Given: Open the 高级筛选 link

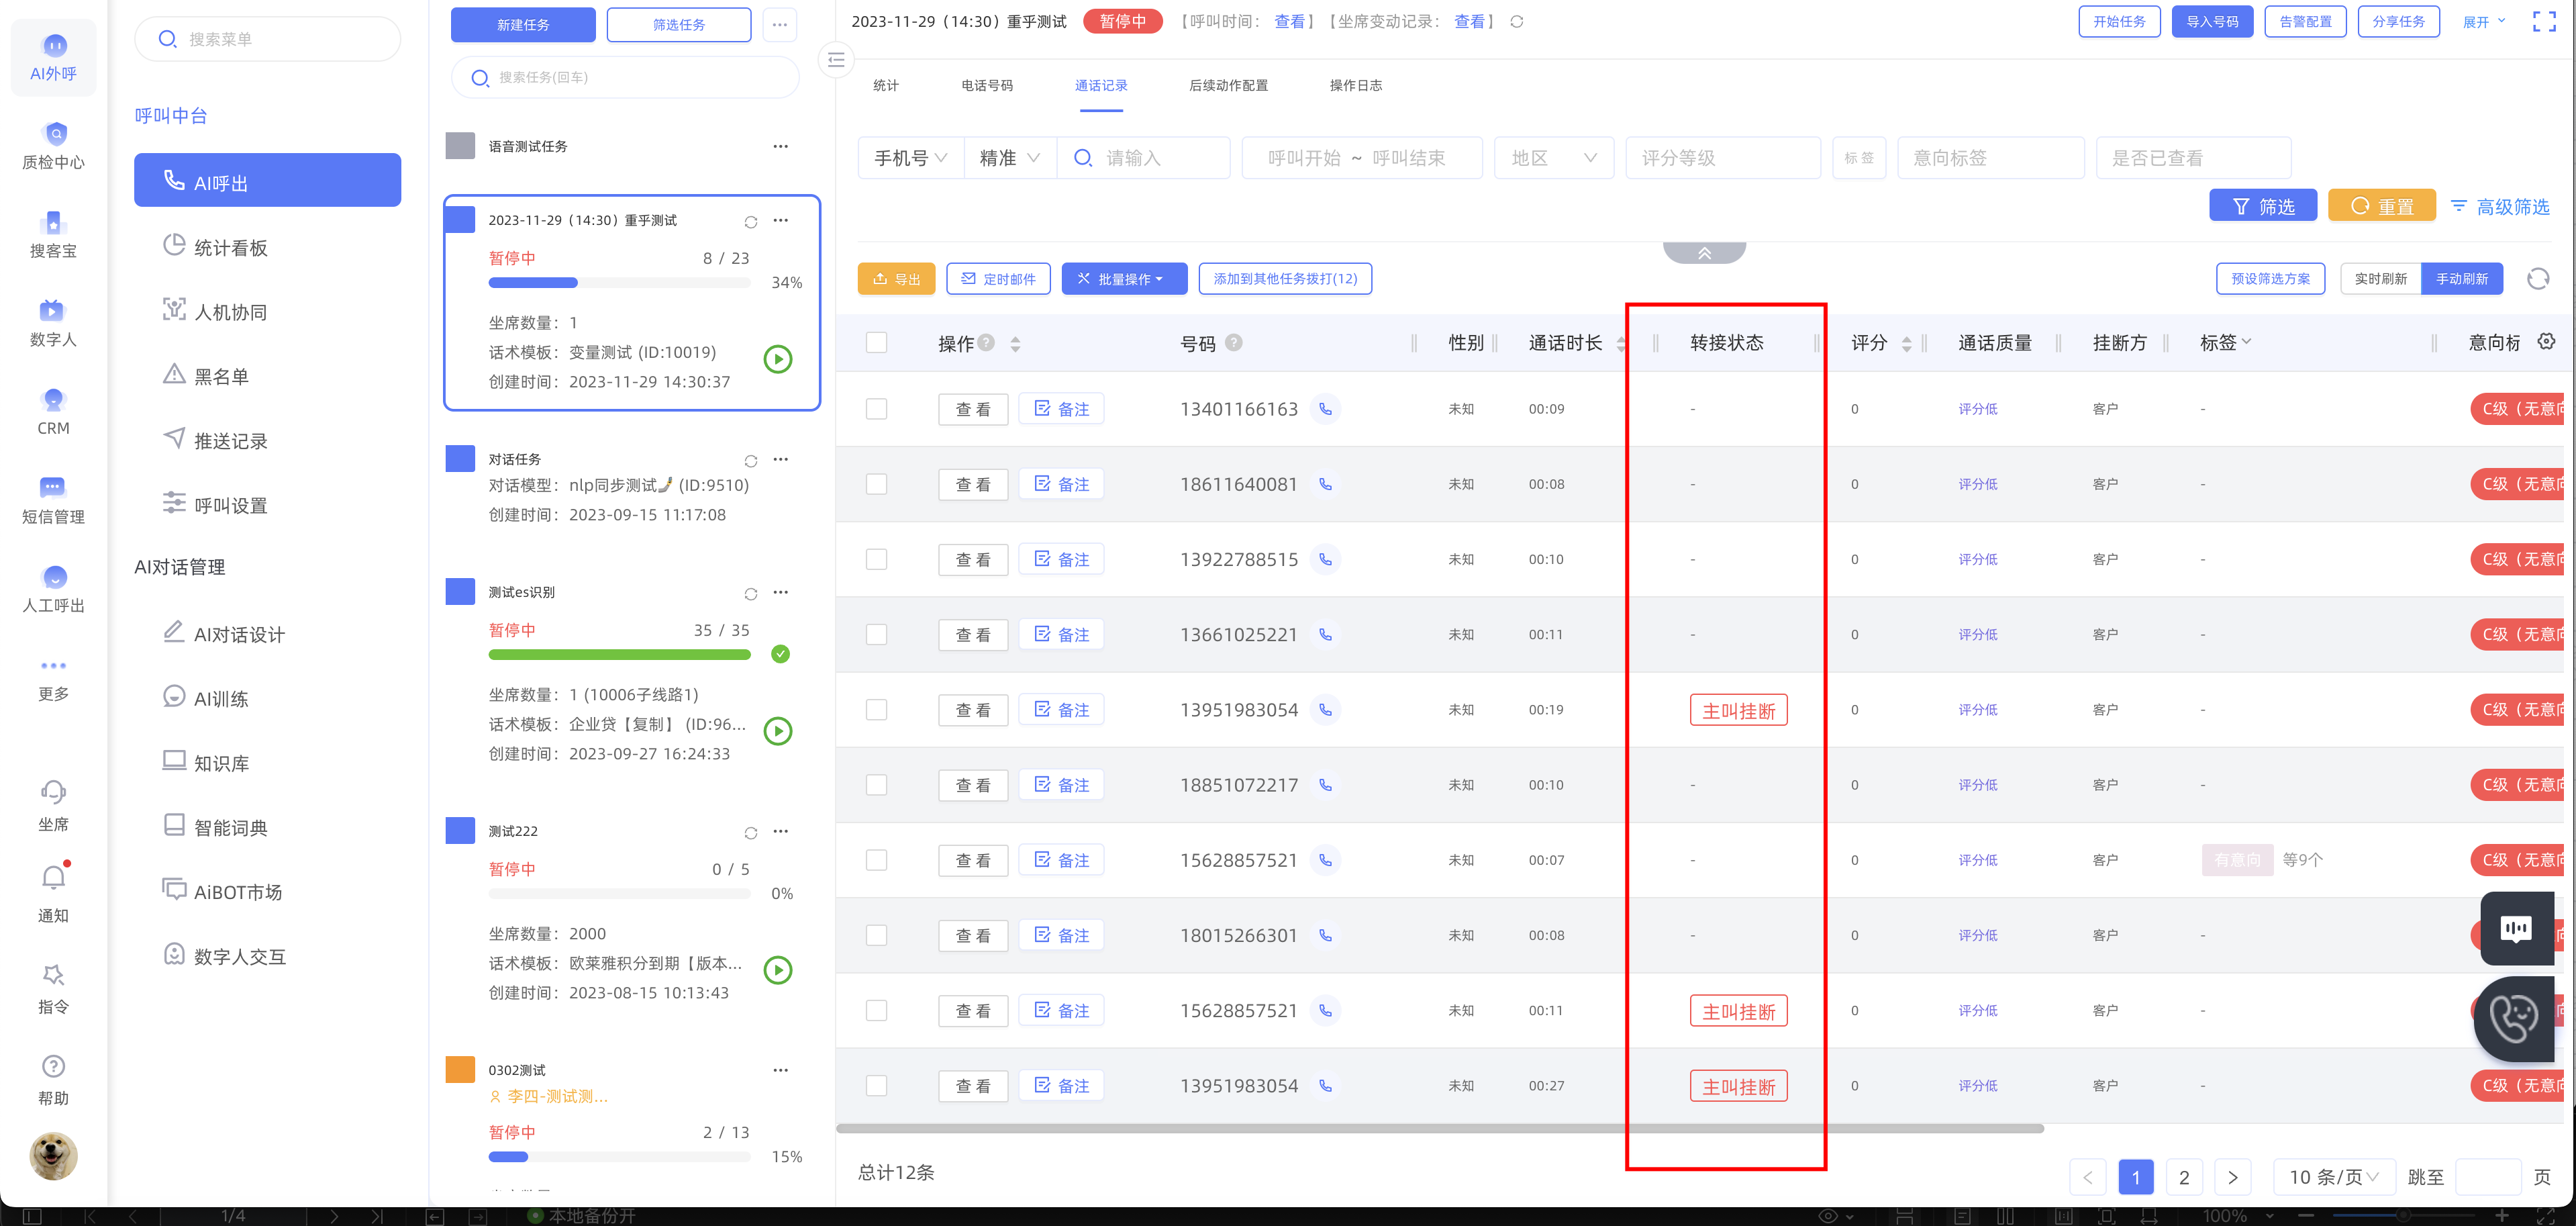Looking at the screenshot, I should (x=2500, y=206).
